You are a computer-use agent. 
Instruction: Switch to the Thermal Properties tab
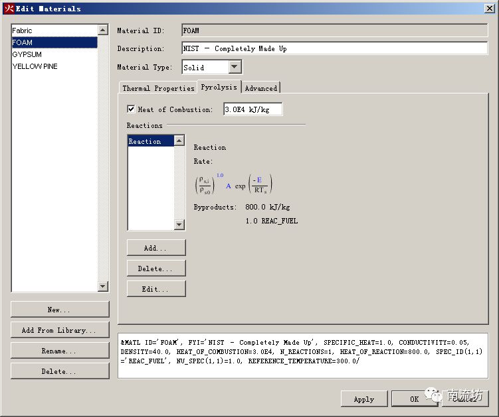pyautogui.click(x=158, y=88)
